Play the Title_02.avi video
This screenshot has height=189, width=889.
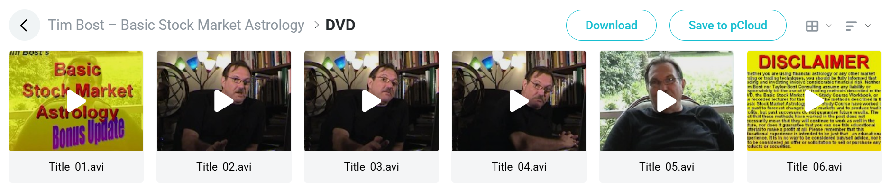click(224, 101)
